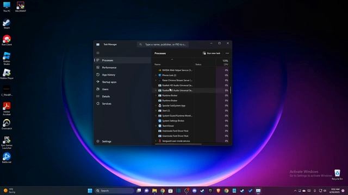Click the System Settings Broker gear icon
This screenshot has height=195, width=348.
[159, 121]
